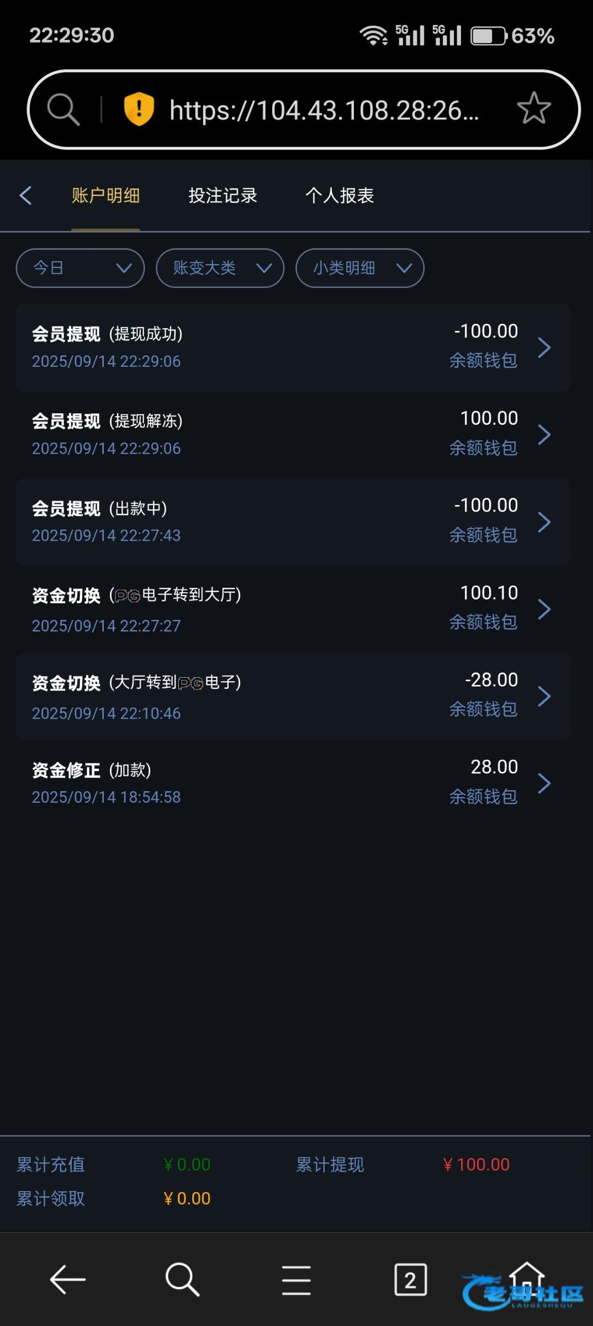Tap the security warning shield icon

tap(139, 109)
